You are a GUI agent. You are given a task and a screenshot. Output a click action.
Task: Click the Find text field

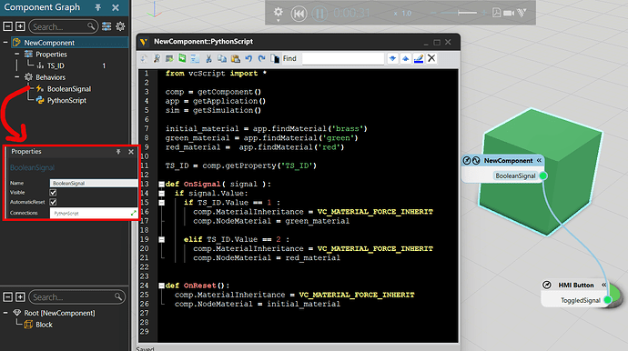[343, 58]
